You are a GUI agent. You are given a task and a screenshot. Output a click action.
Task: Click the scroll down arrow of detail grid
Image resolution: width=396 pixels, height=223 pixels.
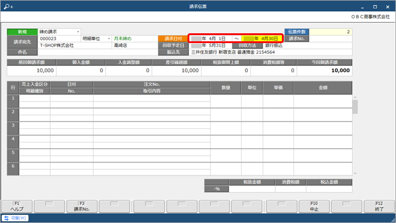pyautogui.click(x=355, y=173)
